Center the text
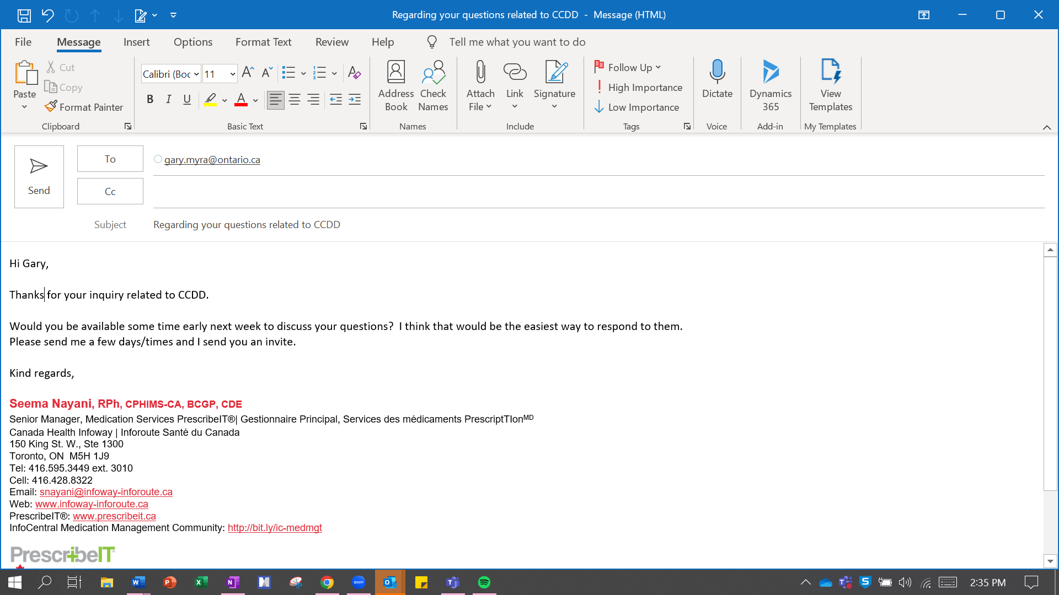 (295, 100)
